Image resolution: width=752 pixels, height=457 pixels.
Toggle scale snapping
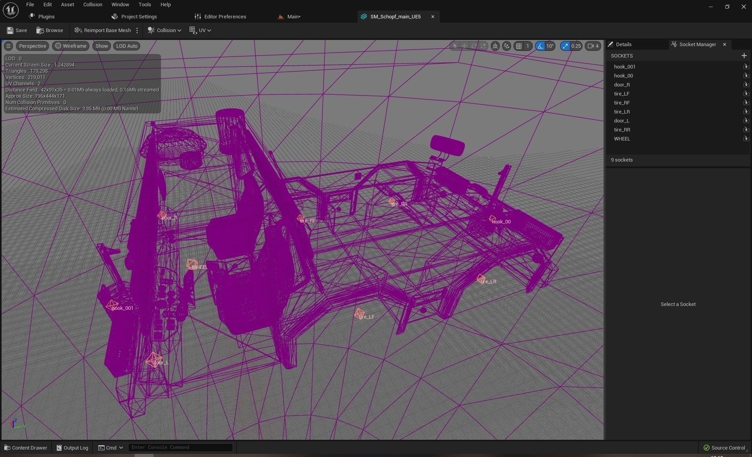[565, 46]
